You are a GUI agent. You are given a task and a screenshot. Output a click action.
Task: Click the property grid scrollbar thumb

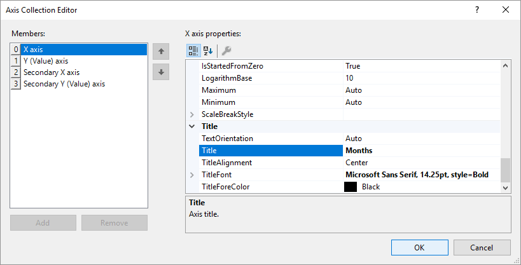click(505, 170)
